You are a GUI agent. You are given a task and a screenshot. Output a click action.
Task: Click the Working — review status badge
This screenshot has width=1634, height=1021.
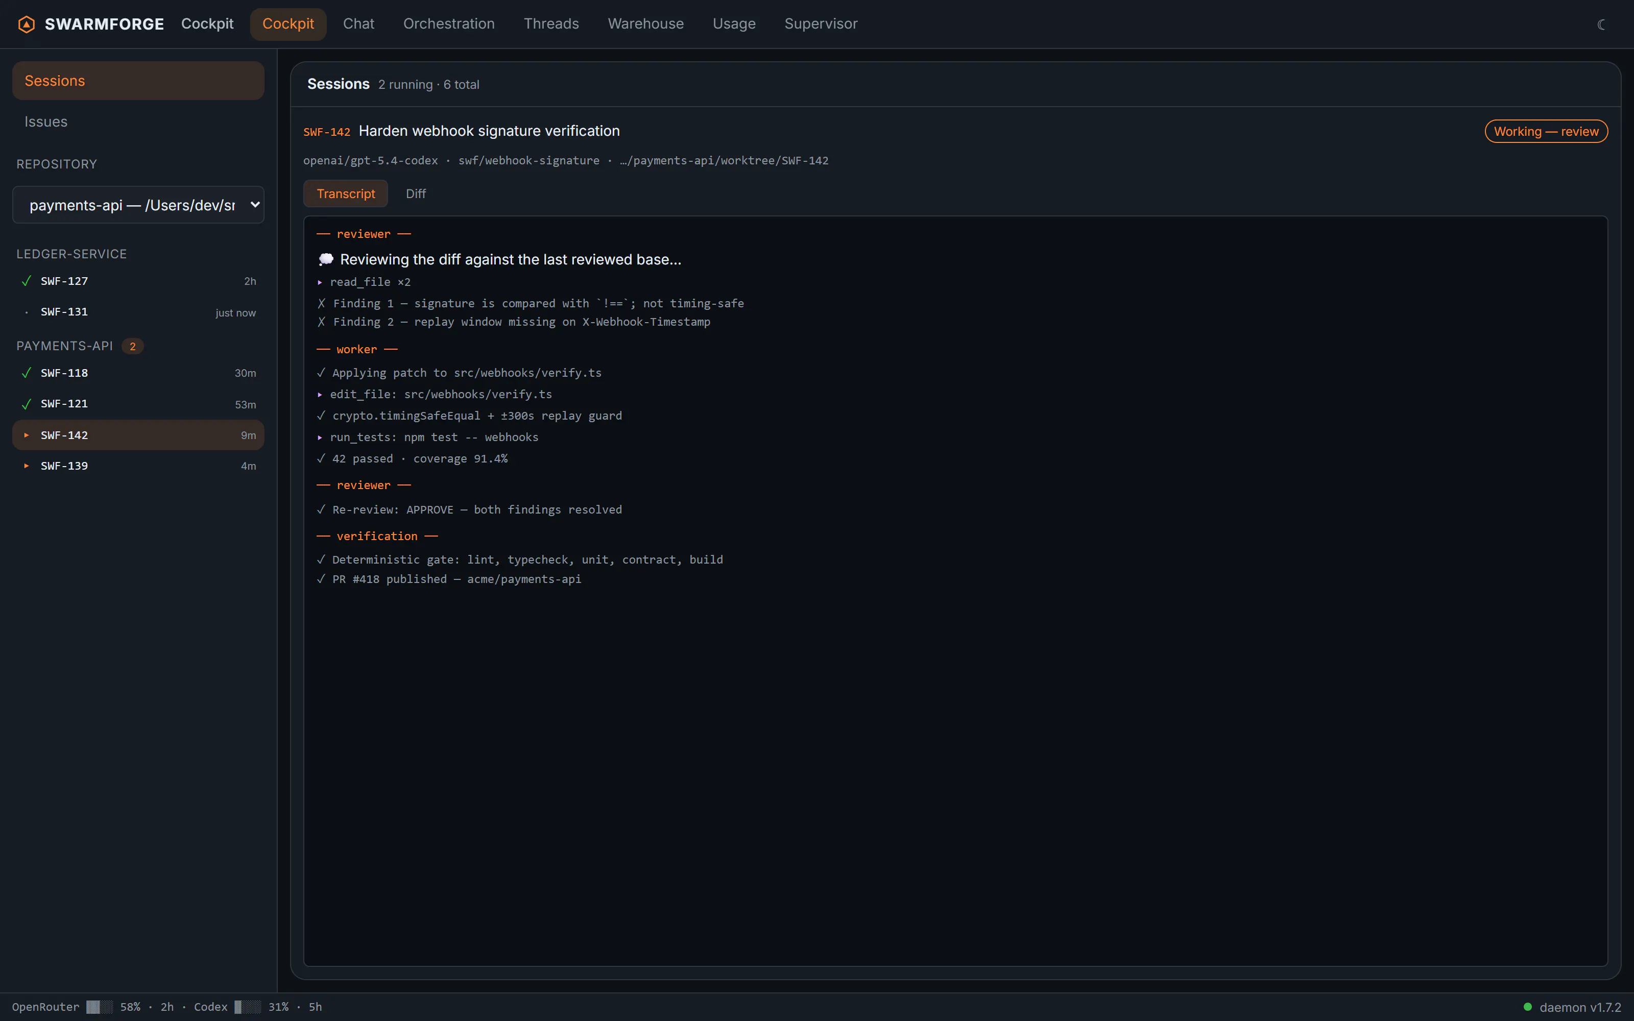click(1546, 131)
